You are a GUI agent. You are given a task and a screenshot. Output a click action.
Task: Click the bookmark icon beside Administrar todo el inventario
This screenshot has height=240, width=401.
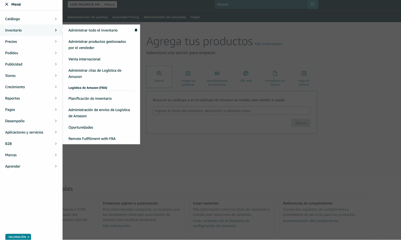(x=136, y=30)
